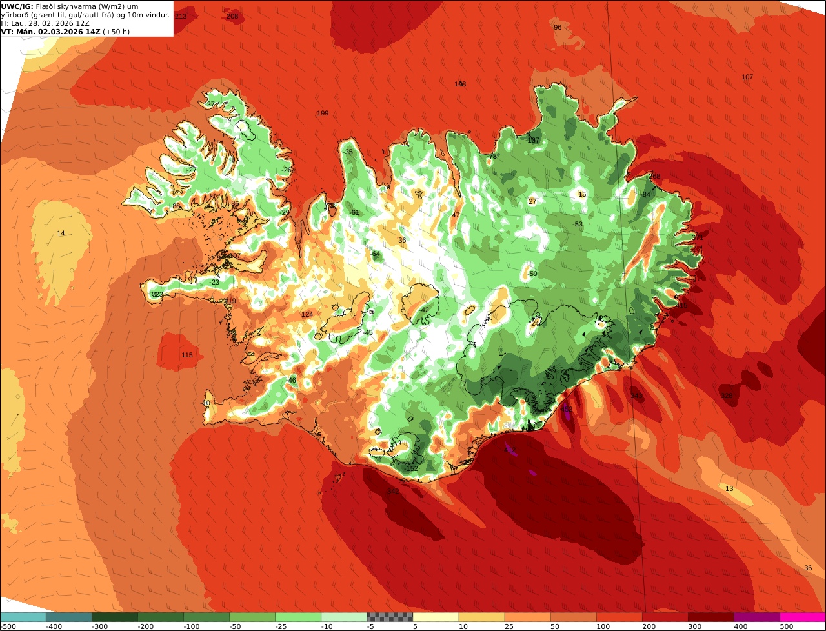Screen dimensions: 826x631
Task: Click the map value 84 in eastern Iceland
Action: pyautogui.click(x=646, y=194)
